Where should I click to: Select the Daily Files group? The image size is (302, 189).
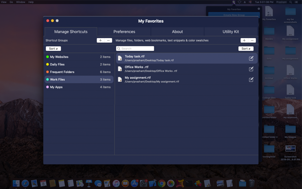[x=79, y=64]
